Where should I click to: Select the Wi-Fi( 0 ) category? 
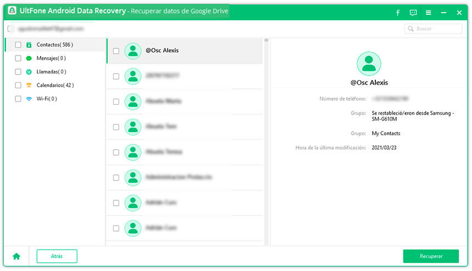tap(55, 99)
